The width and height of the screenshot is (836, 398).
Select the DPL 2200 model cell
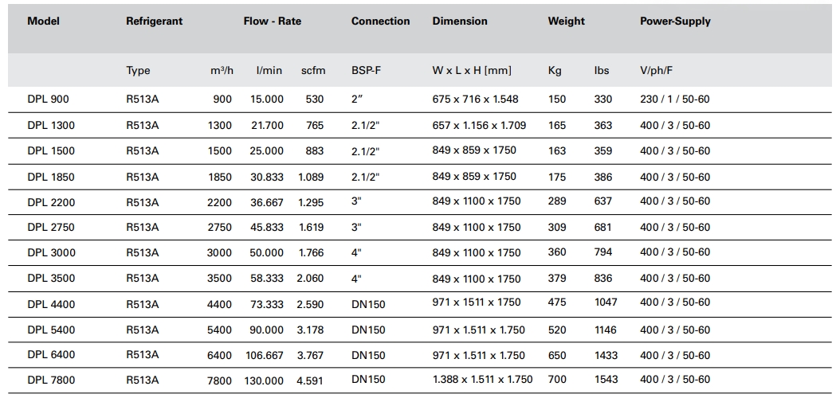(51, 202)
